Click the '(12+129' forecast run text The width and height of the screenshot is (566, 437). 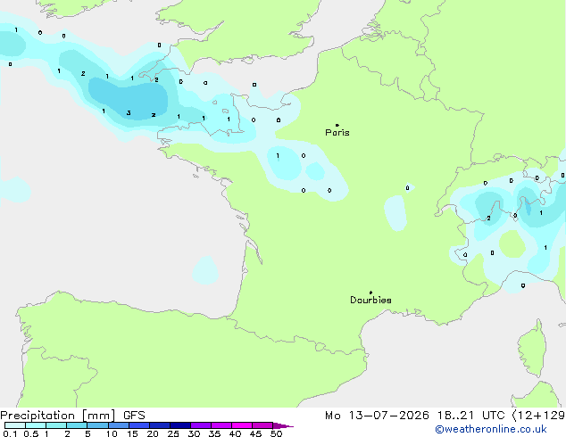[538, 416]
